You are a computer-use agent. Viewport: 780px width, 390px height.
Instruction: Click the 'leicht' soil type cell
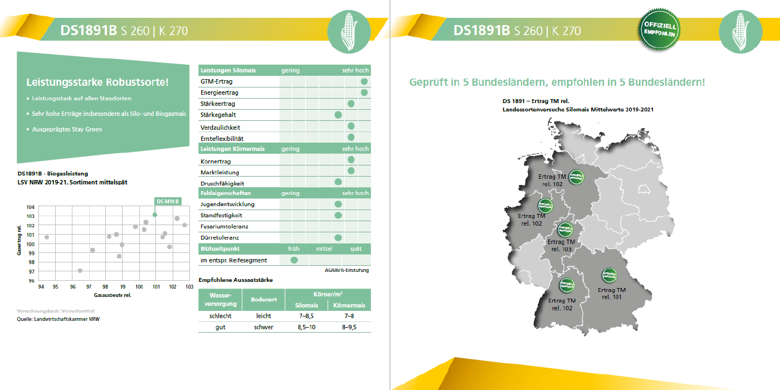(264, 316)
